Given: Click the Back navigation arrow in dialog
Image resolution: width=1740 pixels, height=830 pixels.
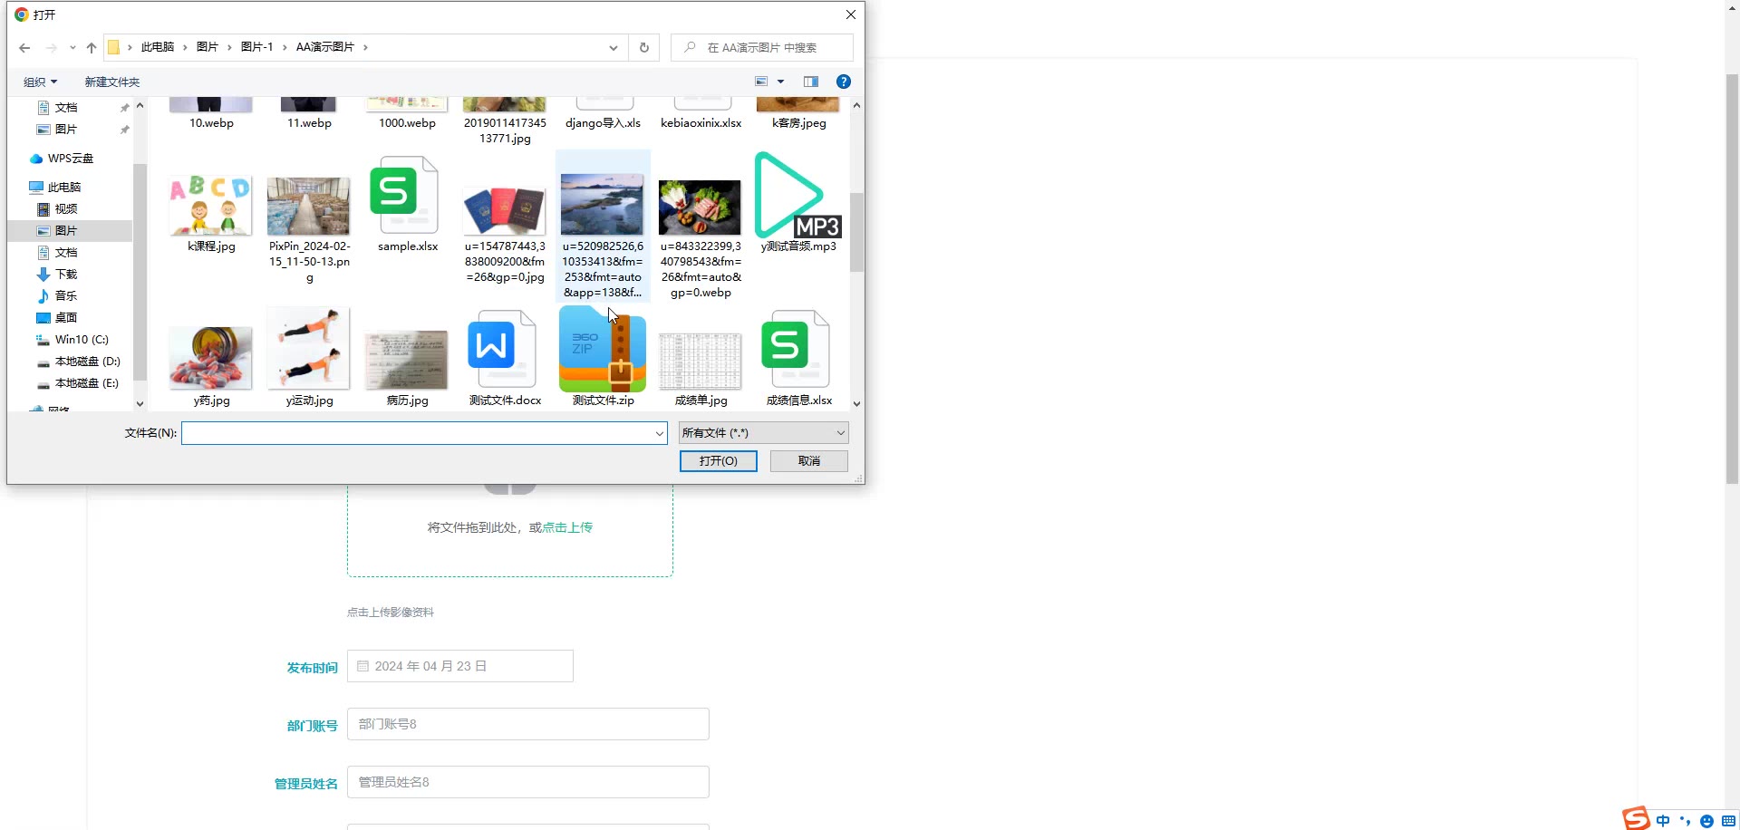Looking at the screenshot, I should [x=24, y=48].
